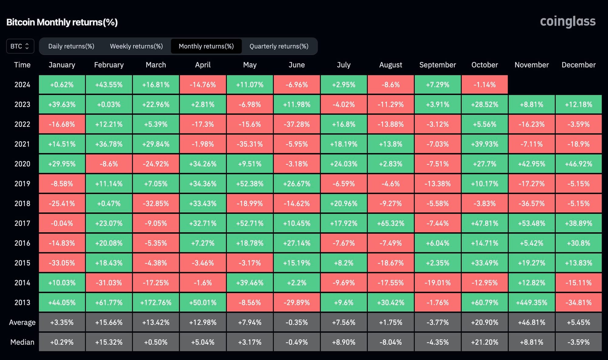Select the Monthly returns(%) tab
This screenshot has width=608, height=360.
pos(206,46)
